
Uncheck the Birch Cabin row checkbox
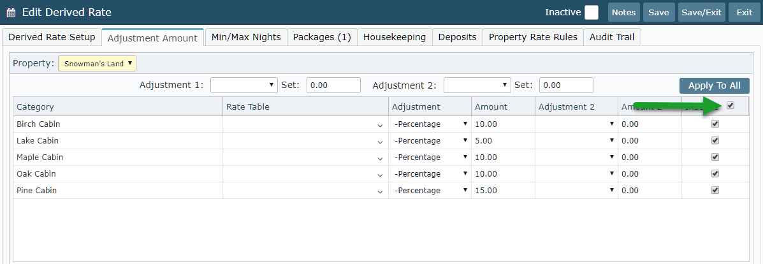pos(715,124)
